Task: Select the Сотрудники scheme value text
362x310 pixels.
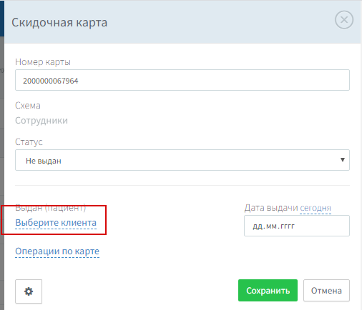Action: [41, 121]
